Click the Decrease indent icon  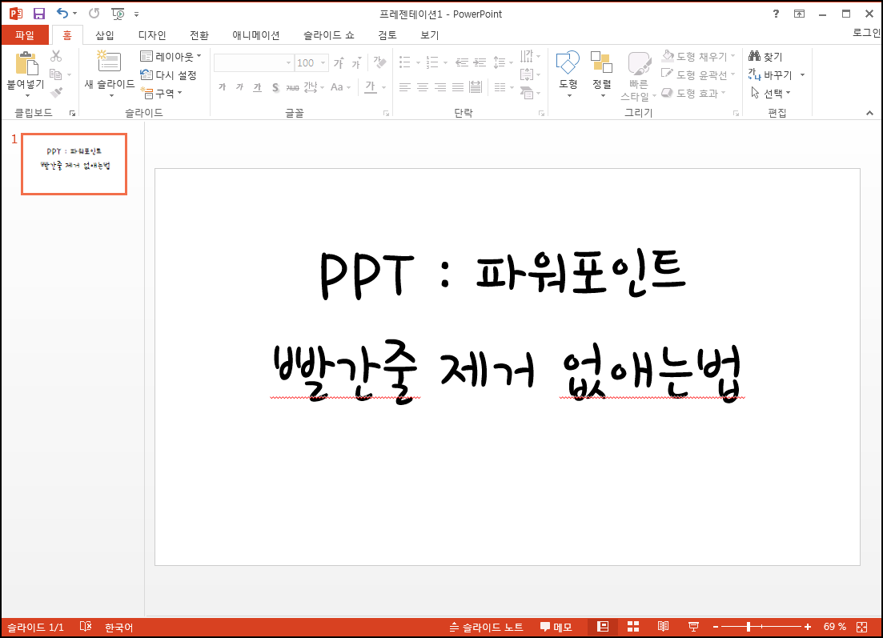(x=462, y=62)
